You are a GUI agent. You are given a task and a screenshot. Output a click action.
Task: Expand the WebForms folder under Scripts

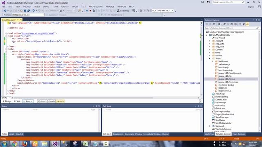click(212, 62)
